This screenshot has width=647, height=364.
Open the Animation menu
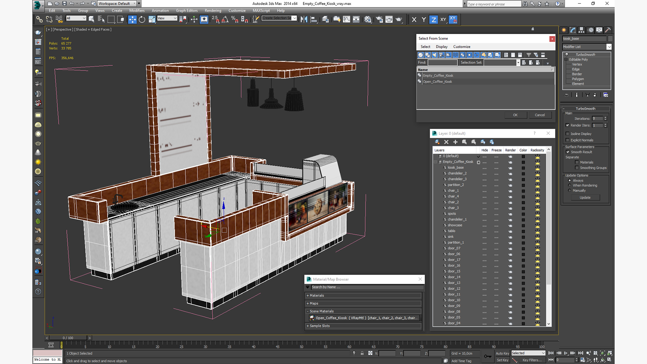tap(160, 11)
